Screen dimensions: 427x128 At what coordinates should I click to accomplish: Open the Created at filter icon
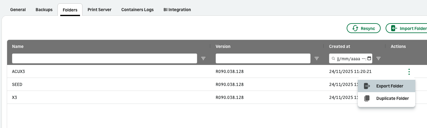click(x=378, y=58)
